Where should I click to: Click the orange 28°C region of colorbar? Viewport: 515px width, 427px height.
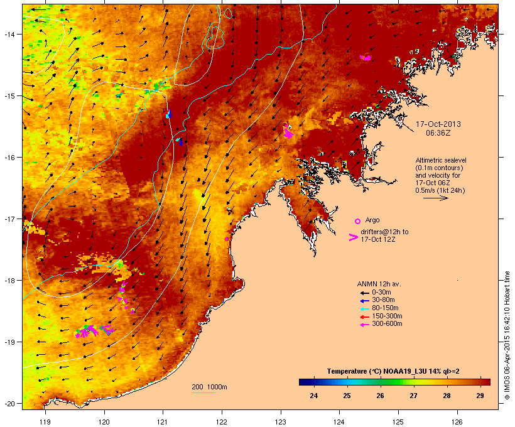[447, 382]
